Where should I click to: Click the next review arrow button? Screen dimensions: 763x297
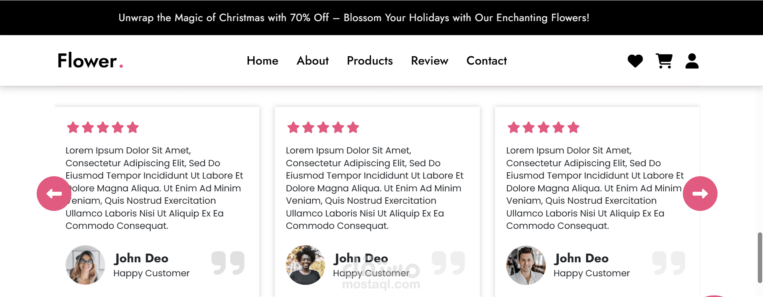pos(700,194)
